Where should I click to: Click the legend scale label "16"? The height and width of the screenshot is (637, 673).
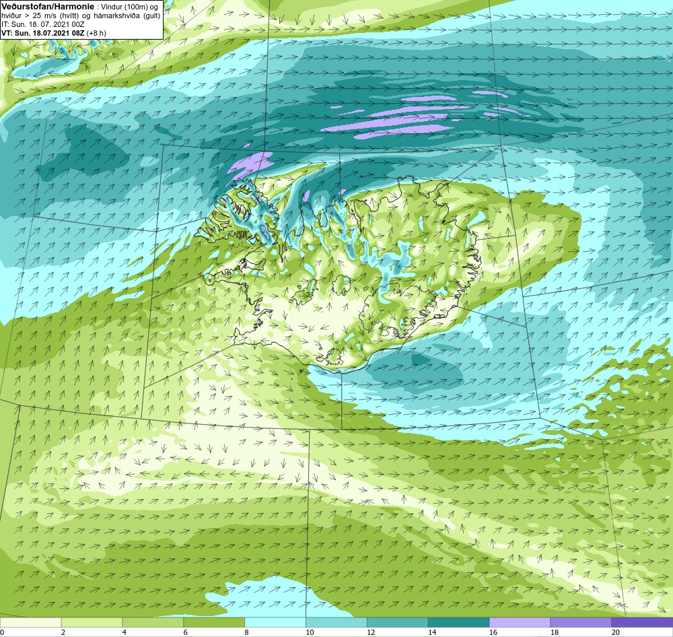tap(493, 632)
